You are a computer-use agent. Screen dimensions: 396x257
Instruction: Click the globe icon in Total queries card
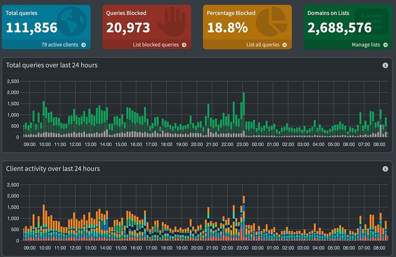pos(72,22)
